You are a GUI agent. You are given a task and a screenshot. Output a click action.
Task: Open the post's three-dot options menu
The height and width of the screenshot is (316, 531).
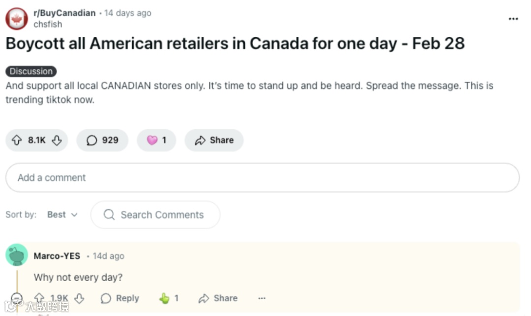(x=513, y=19)
